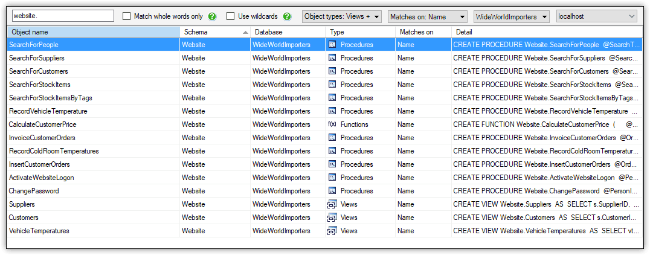Select the RecordVehicleTemperature object name
The width and height of the screenshot is (650, 255).
coord(48,111)
